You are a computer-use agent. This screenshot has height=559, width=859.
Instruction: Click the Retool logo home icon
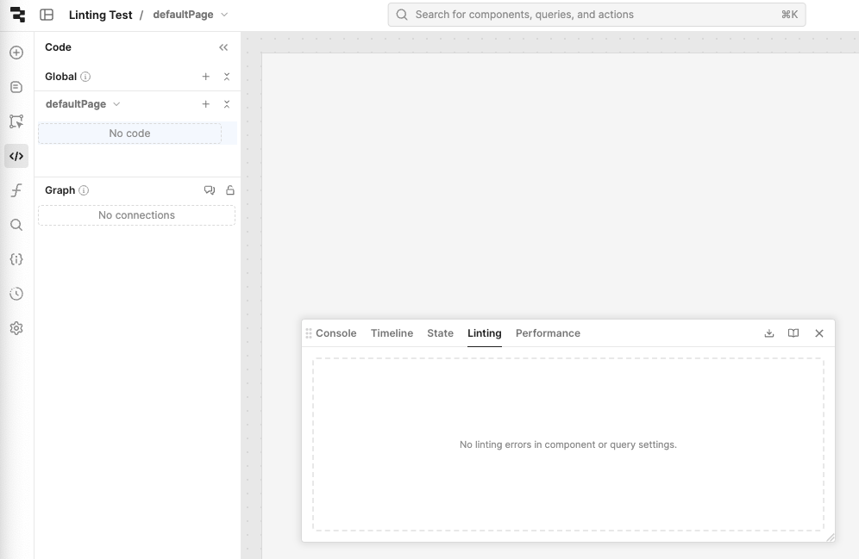[17, 15]
